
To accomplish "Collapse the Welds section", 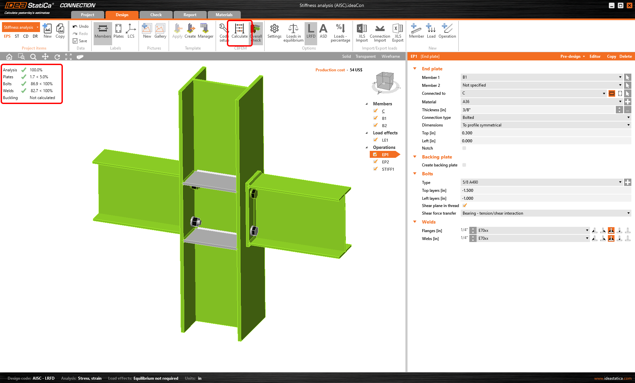I will (x=415, y=222).
